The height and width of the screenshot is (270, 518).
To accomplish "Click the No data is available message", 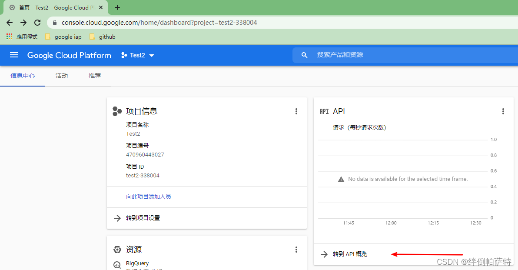I will click(408, 179).
